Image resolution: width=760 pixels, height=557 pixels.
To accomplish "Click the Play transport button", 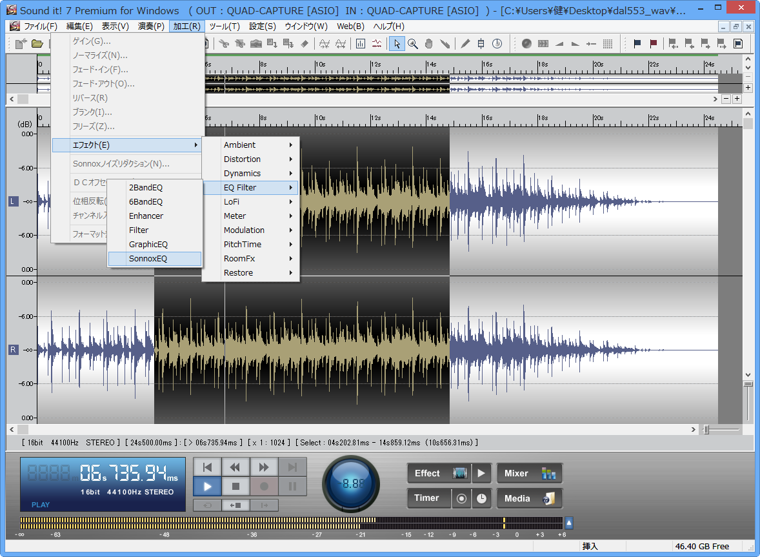I will [x=208, y=486].
